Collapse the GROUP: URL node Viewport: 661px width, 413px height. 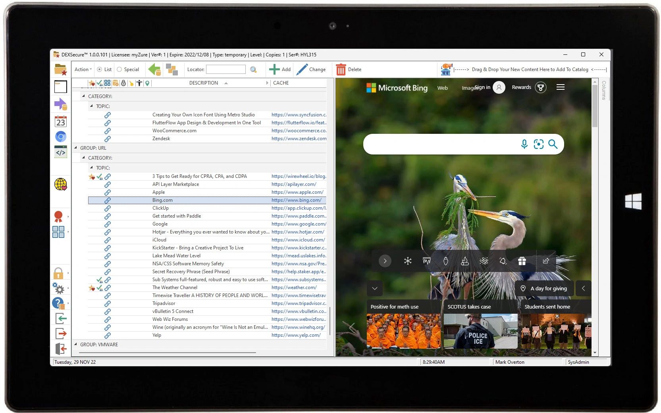coord(75,148)
